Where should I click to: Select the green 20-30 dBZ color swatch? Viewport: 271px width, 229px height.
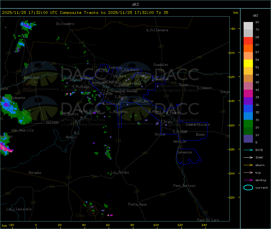coord(248,123)
